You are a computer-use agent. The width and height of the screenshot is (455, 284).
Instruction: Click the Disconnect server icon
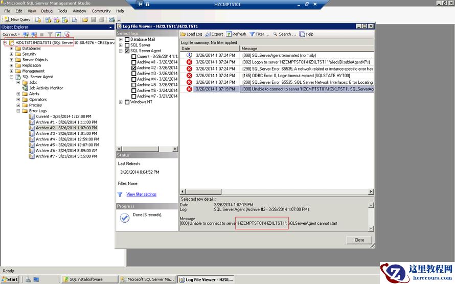pos(34,35)
